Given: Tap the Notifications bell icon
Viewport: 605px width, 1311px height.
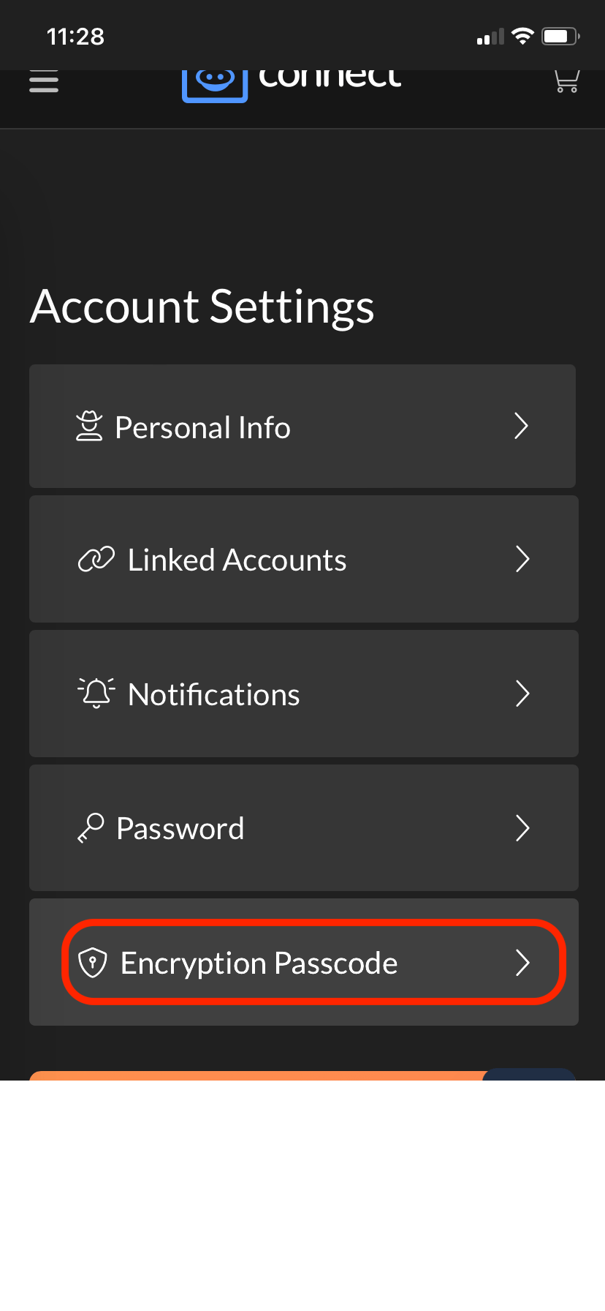Looking at the screenshot, I should 95,694.
